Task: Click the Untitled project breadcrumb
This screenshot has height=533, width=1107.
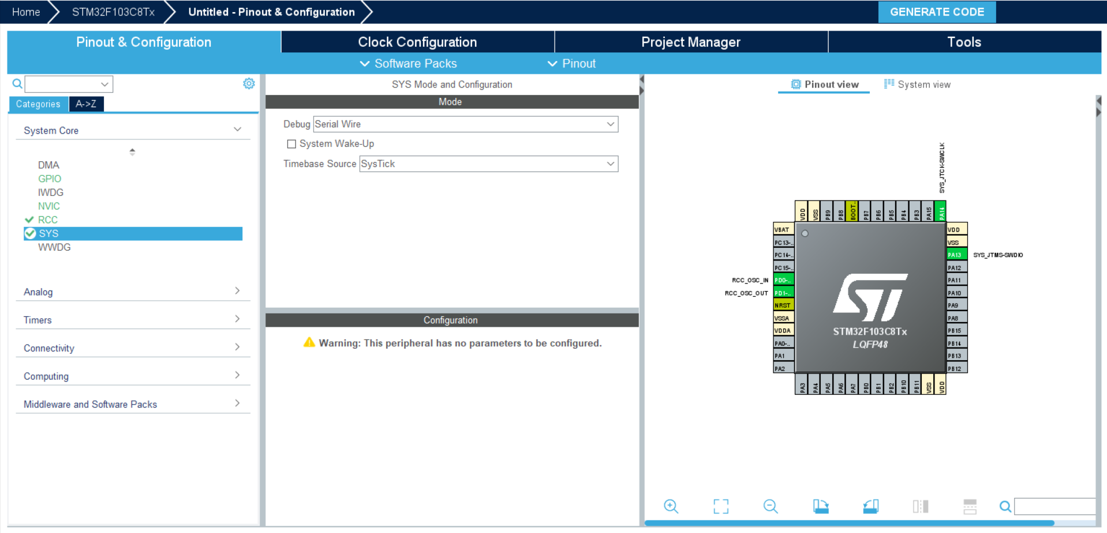Action: [x=271, y=12]
